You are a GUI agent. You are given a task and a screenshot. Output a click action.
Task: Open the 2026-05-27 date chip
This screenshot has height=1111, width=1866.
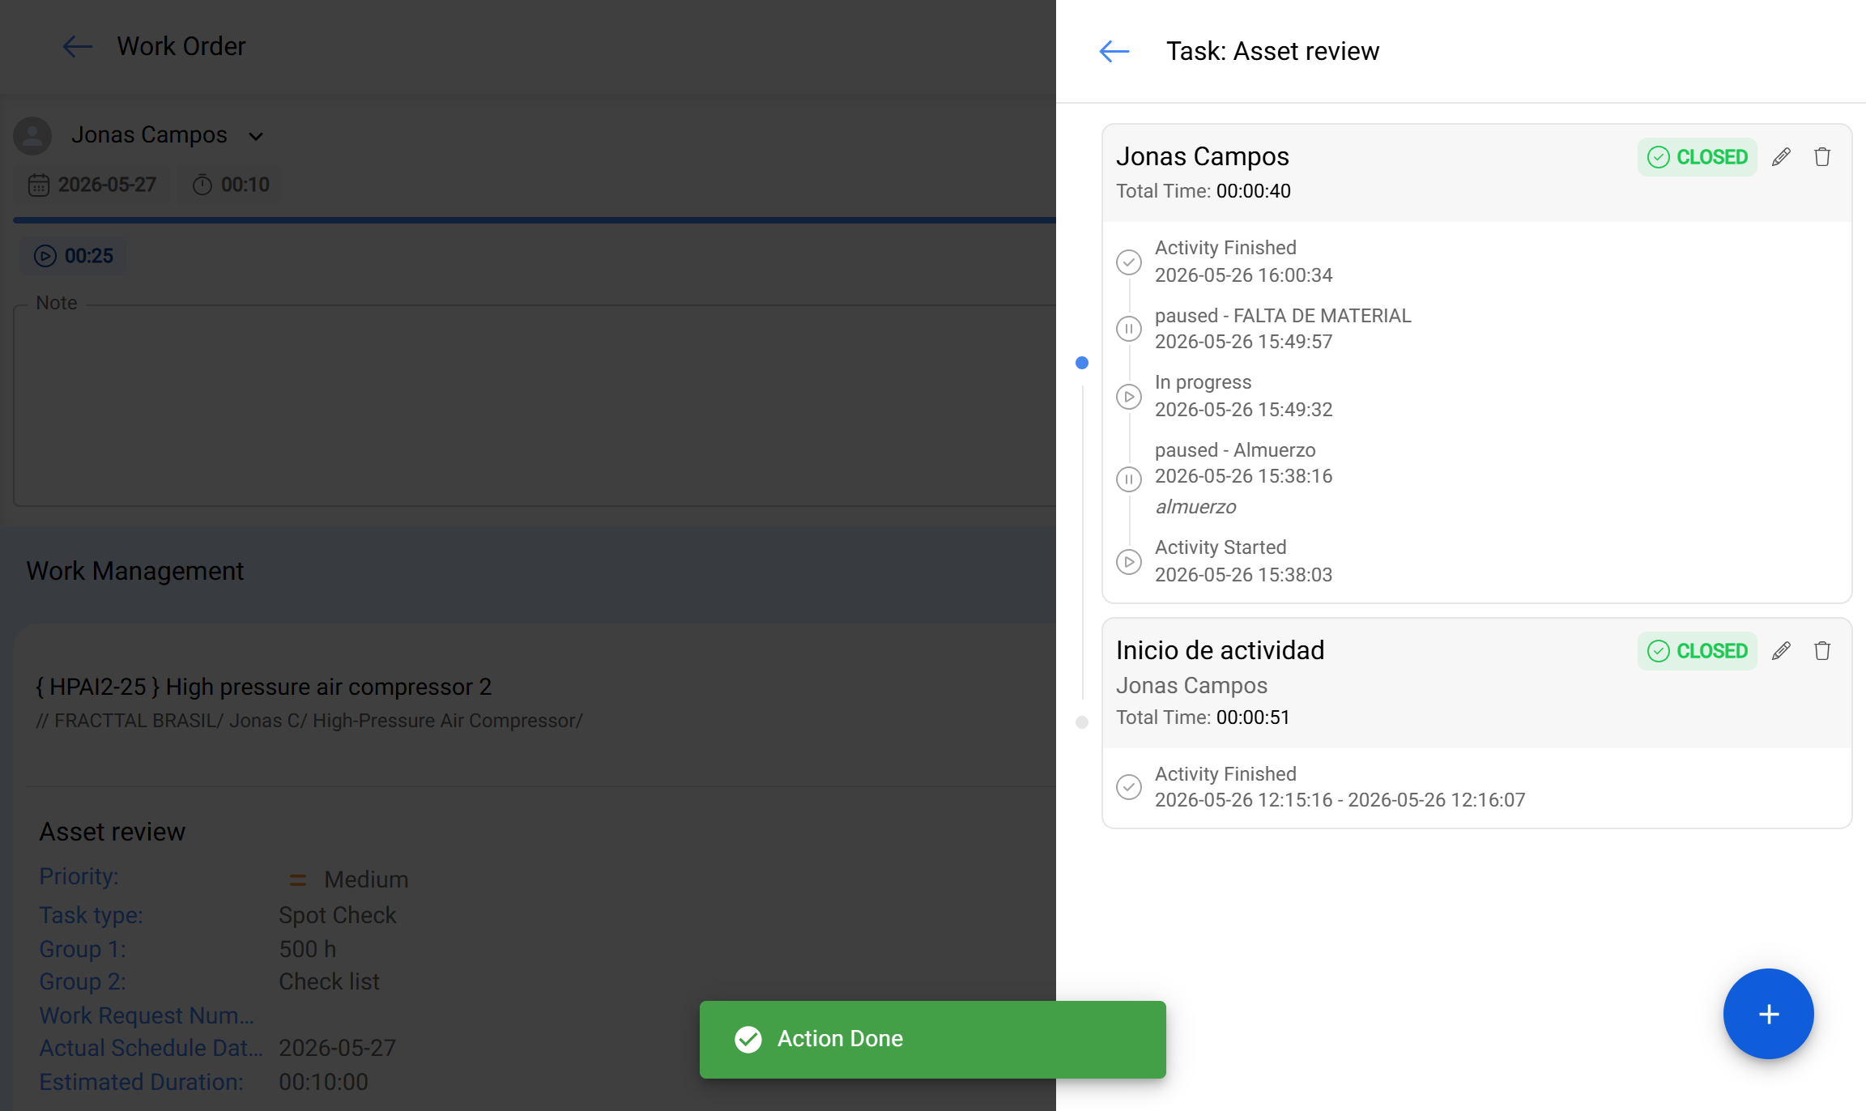coord(92,185)
